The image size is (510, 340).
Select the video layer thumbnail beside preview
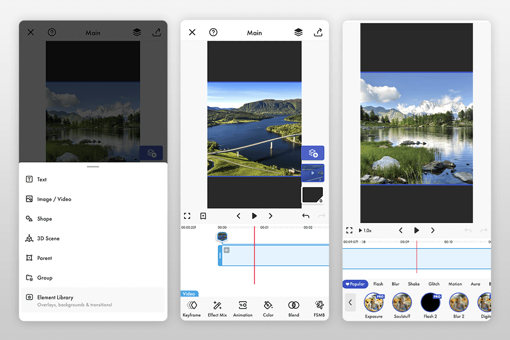pos(312,173)
